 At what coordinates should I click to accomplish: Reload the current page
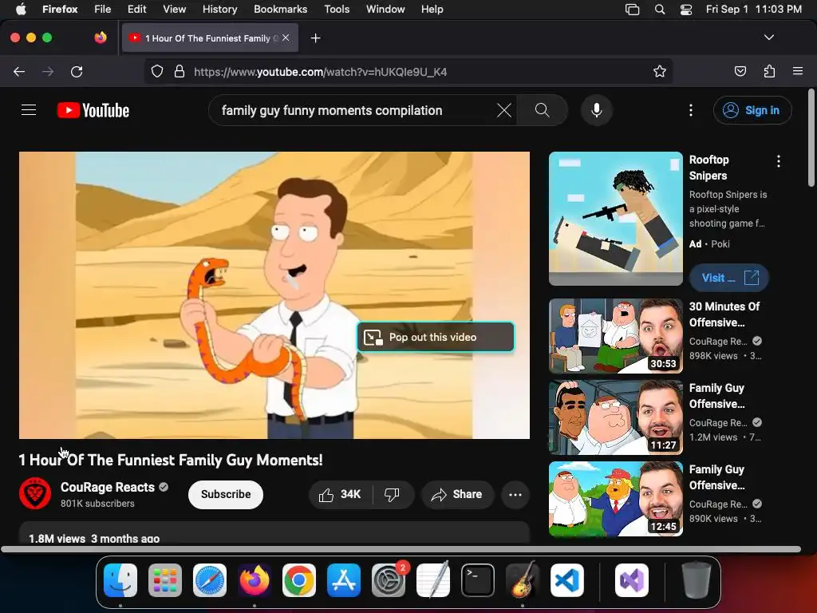coord(77,71)
